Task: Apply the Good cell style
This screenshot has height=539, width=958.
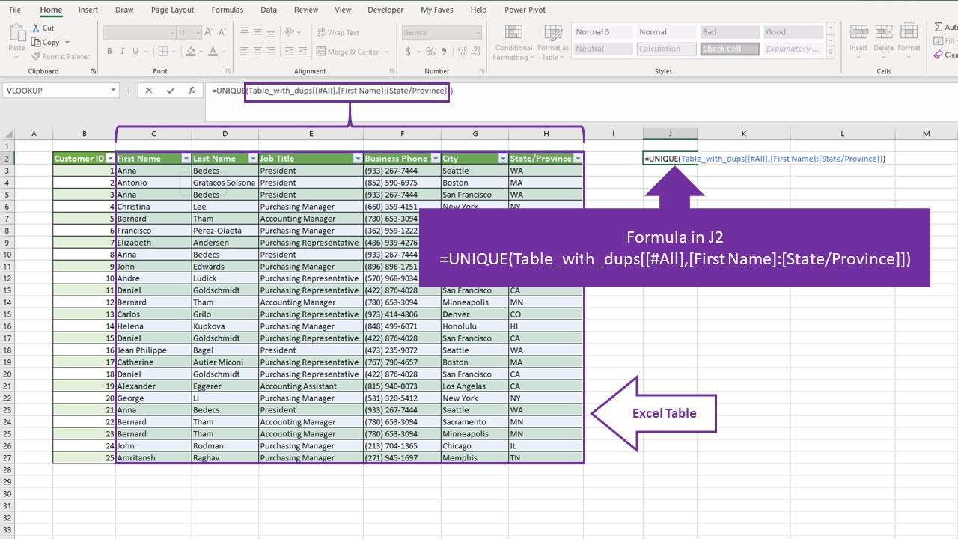Action: [x=793, y=32]
